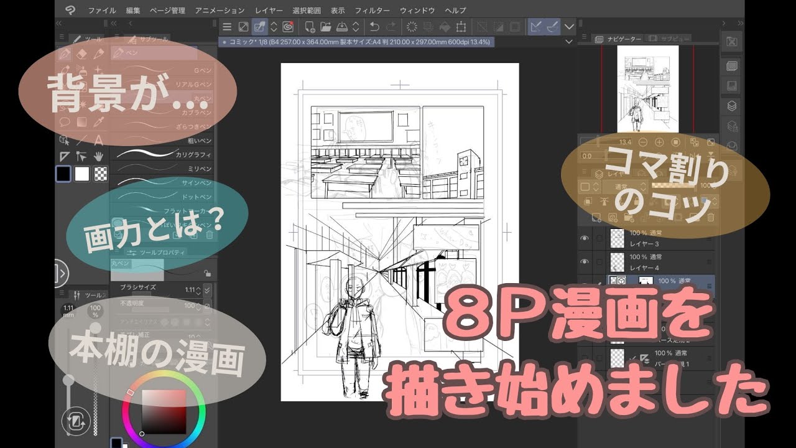Select the Figure line tool icon
This screenshot has height=448, width=796.
[81, 139]
